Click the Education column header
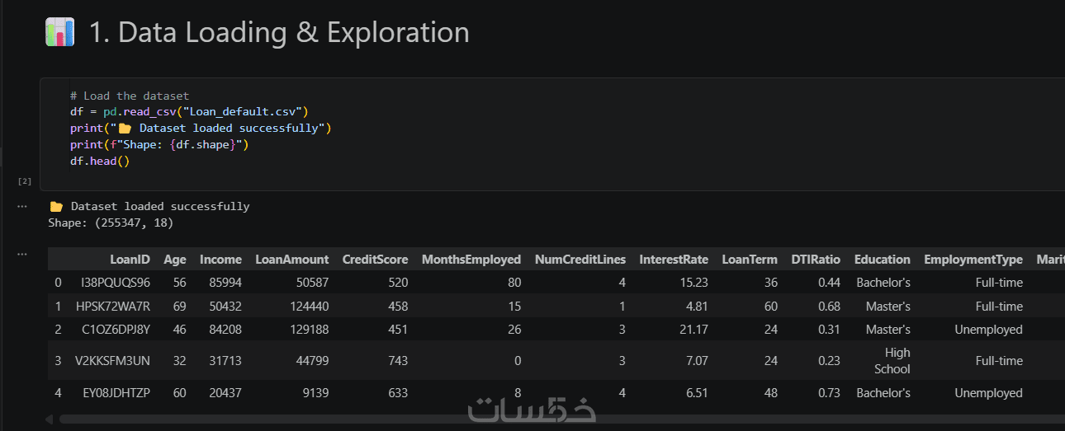The image size is (1065, 431). 882,260
